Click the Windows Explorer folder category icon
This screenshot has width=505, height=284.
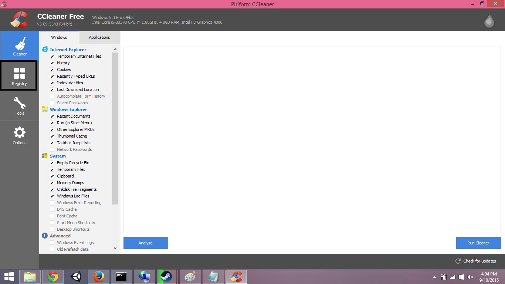(45, 109)
